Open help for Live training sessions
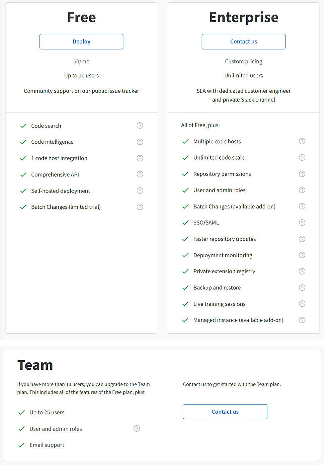331x467 pixels. 302,304
